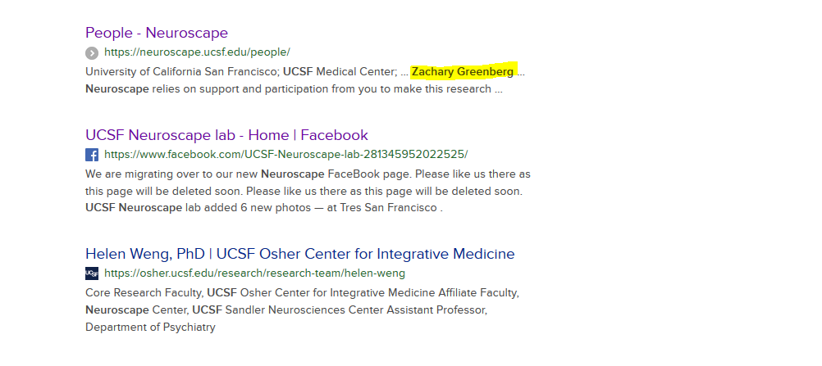Click bold 'UCSF Medical Center' snippet text
This screenshot has height=366, width=822.
click(340, 72)
